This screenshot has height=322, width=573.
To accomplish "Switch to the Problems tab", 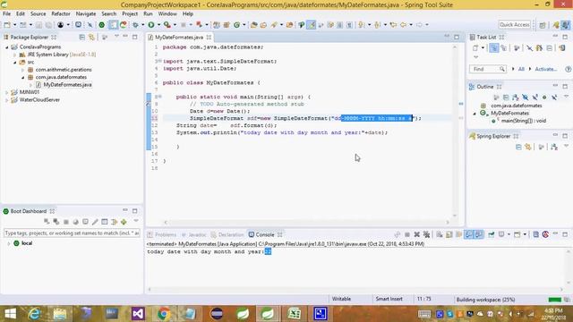I will point(162,234).
